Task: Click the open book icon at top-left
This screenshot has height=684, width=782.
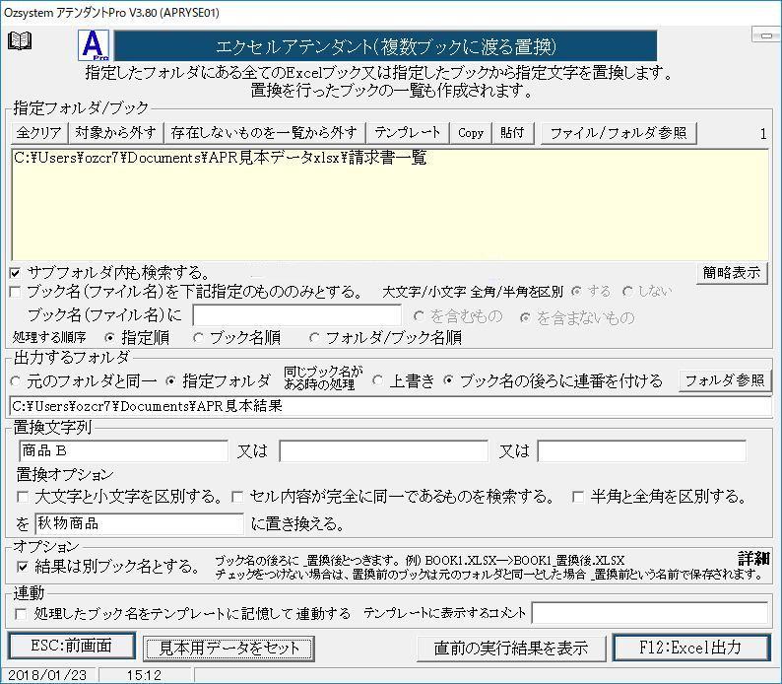Action: [x=20, y=40]
